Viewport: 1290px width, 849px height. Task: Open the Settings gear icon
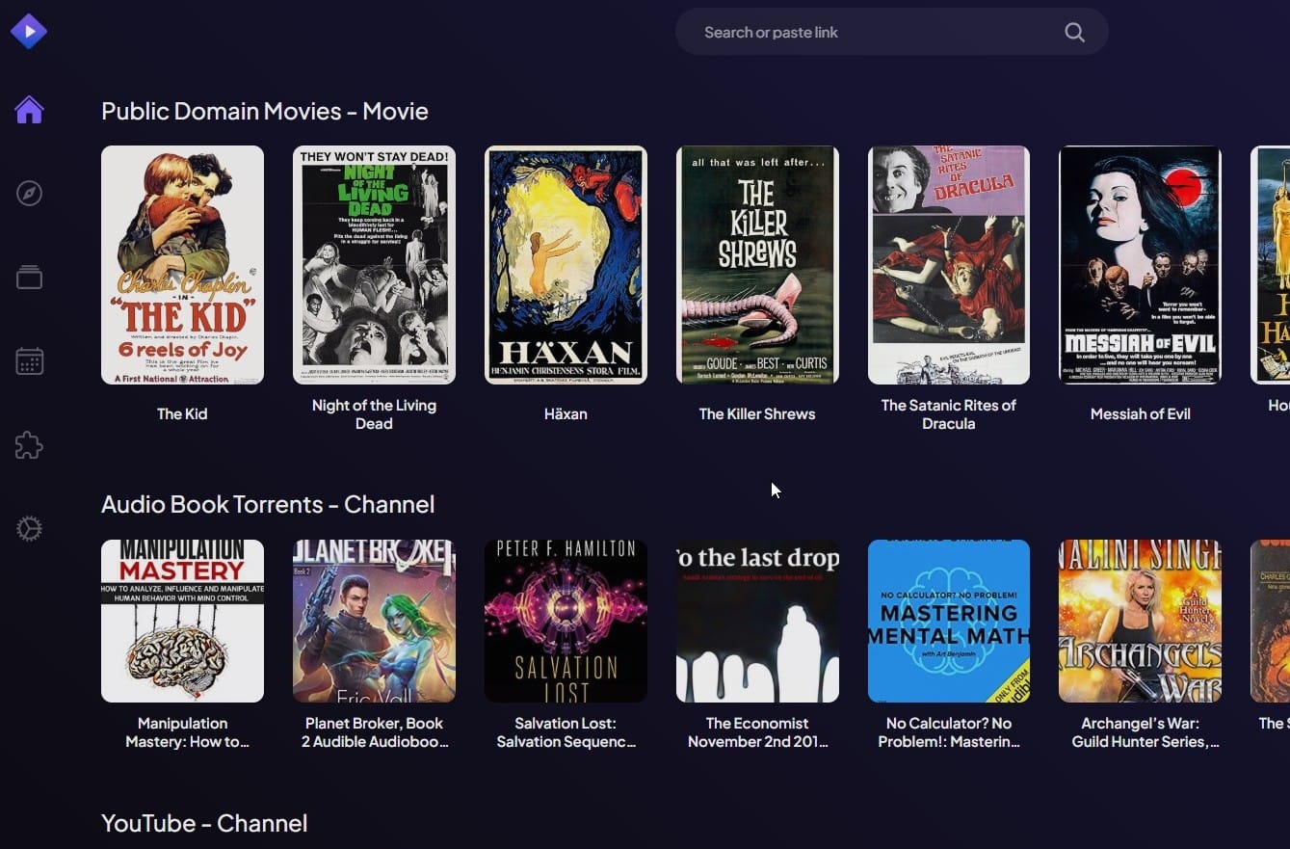click(29, 529)
